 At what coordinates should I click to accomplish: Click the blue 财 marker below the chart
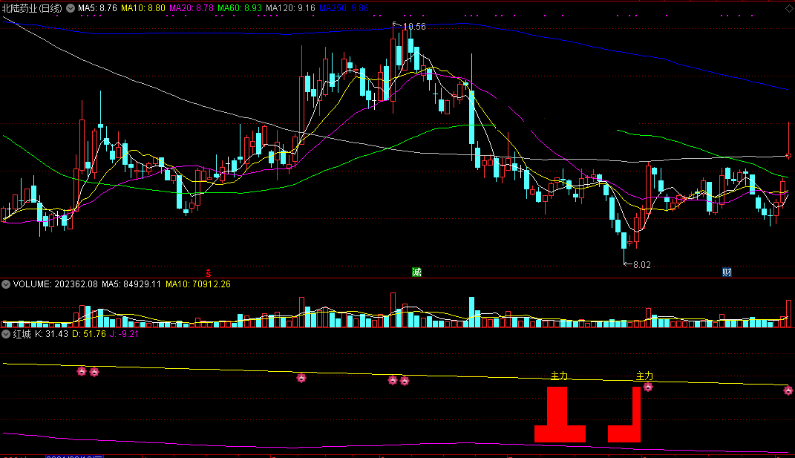[727, 272]
